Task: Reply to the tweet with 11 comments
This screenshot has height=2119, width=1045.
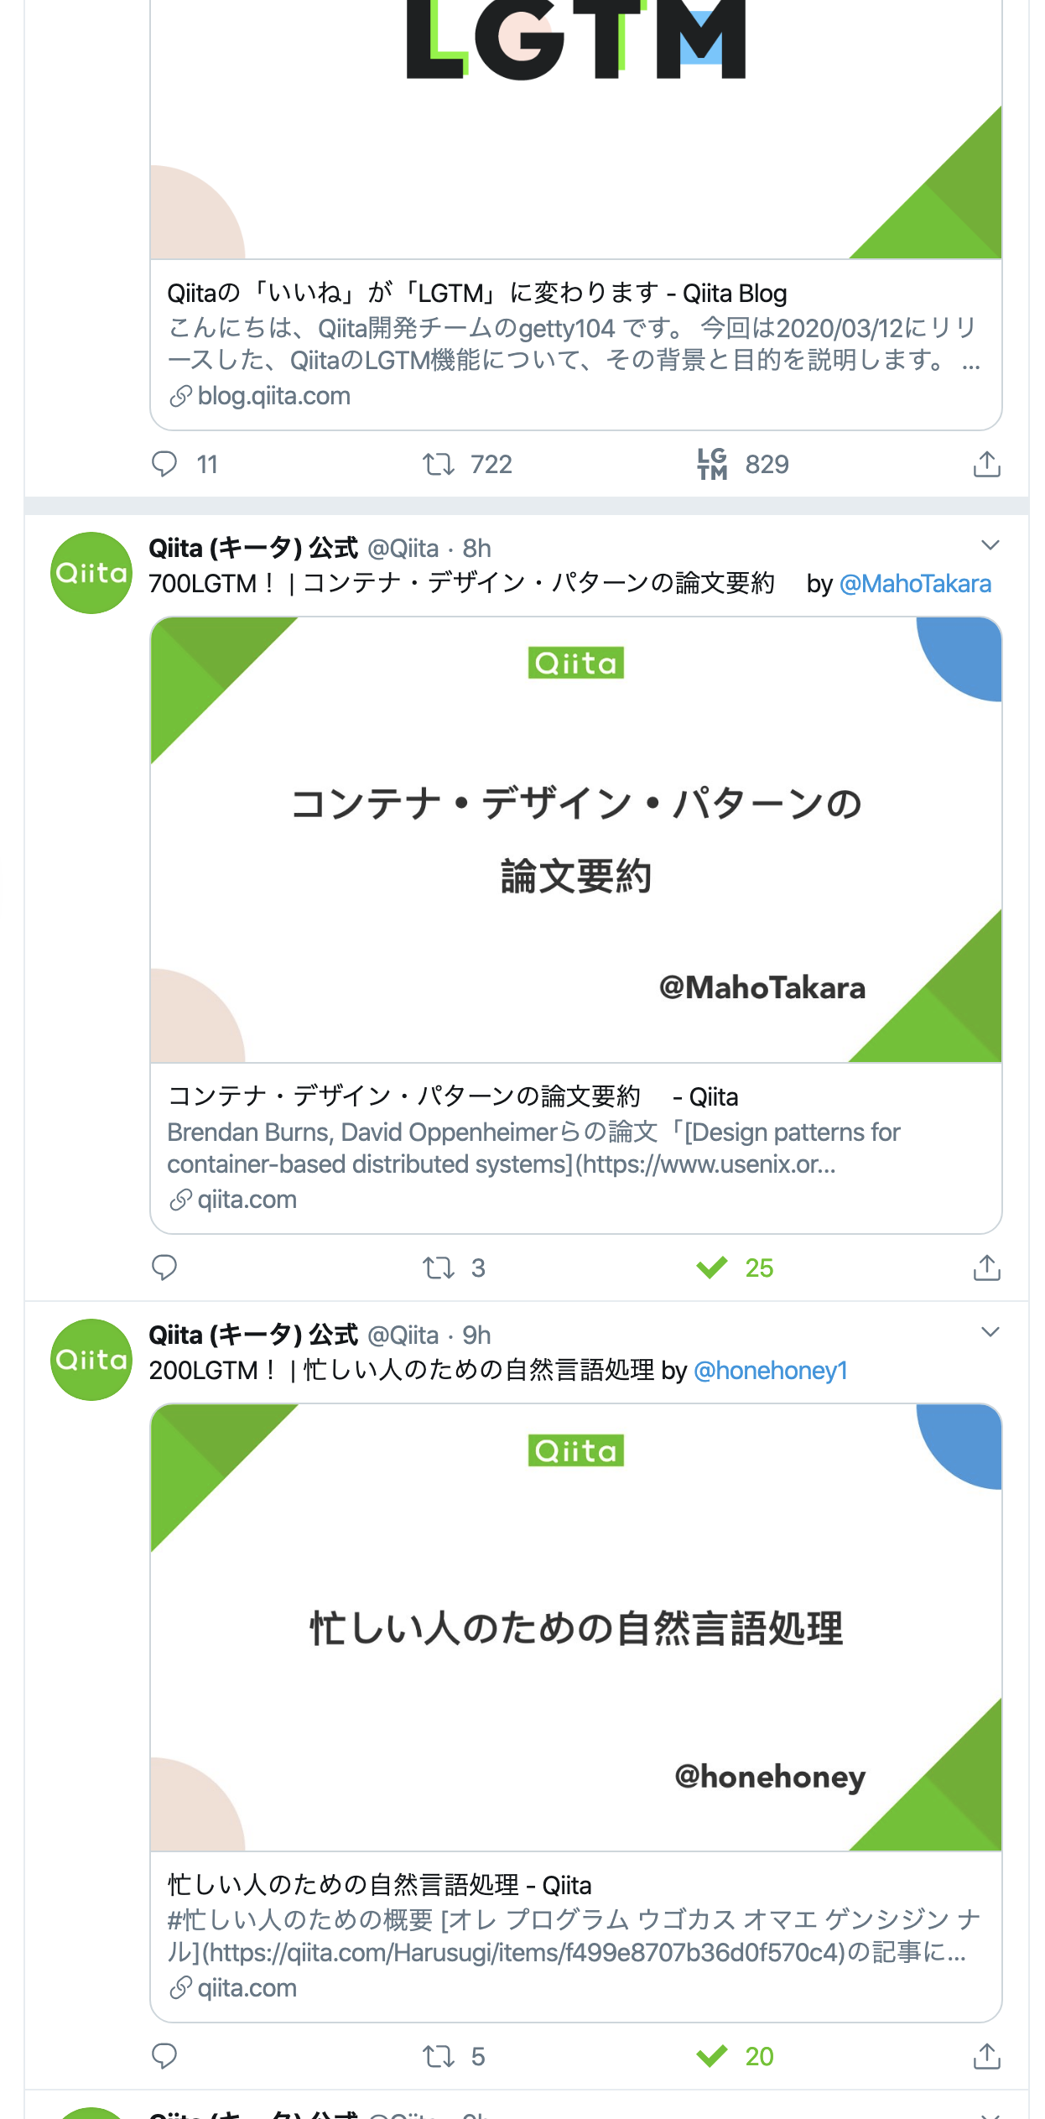Action: pyautogui.click(x=164, y=464)
